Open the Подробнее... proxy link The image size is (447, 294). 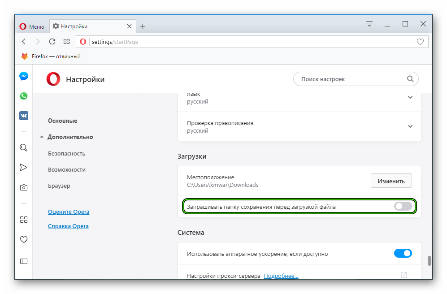pyautogui.click(x=281, y=276)
